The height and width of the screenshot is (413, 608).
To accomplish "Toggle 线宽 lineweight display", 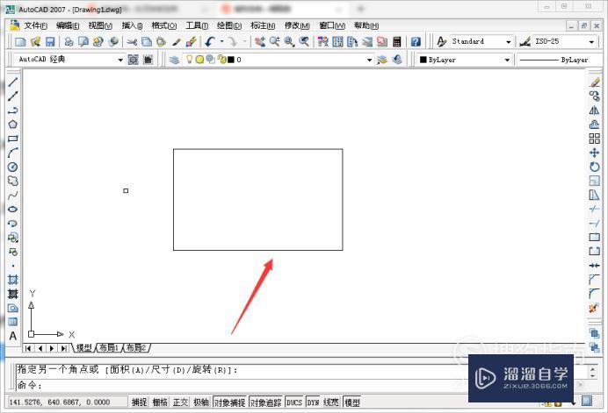I will click(330, 402).
